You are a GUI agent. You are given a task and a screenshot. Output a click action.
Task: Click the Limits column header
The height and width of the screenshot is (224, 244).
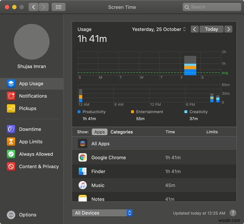tap(212, 132)
